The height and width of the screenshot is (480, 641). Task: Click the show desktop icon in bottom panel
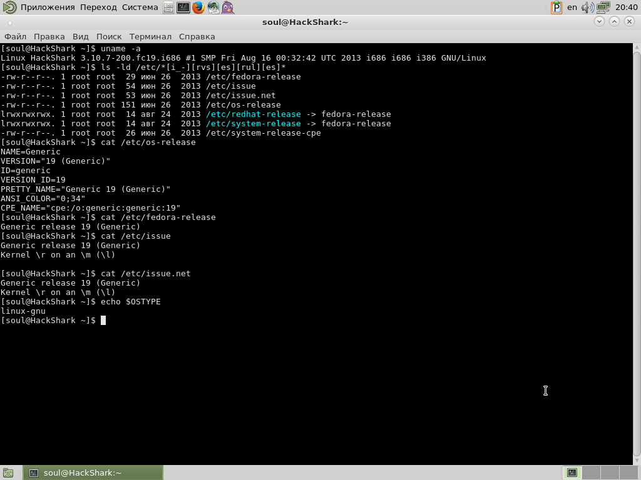pyautogui.click(x=8, y=473)
